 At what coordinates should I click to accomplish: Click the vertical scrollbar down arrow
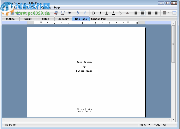173,120
